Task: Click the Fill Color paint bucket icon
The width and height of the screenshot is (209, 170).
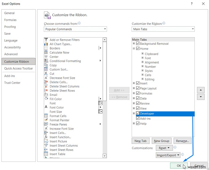Action: point(46,99)
